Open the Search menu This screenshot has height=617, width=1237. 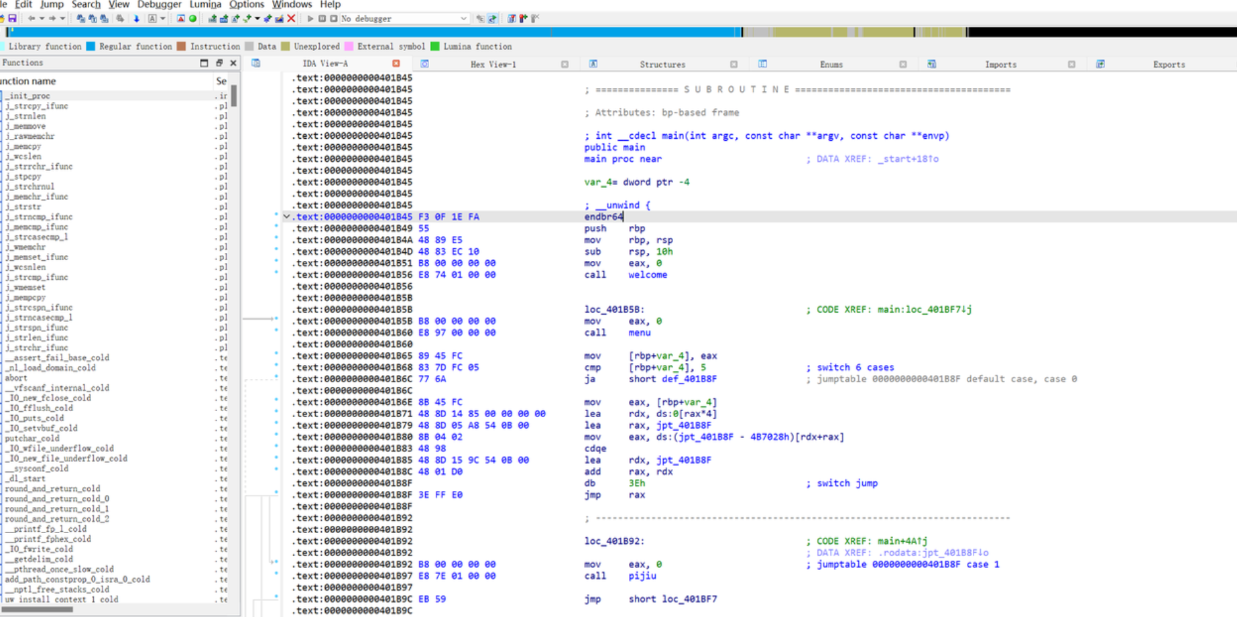86,5
